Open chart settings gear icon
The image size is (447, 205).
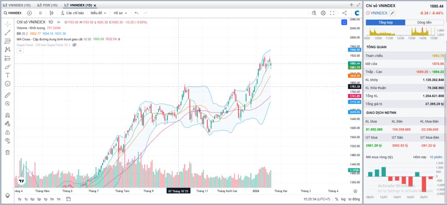323,13
